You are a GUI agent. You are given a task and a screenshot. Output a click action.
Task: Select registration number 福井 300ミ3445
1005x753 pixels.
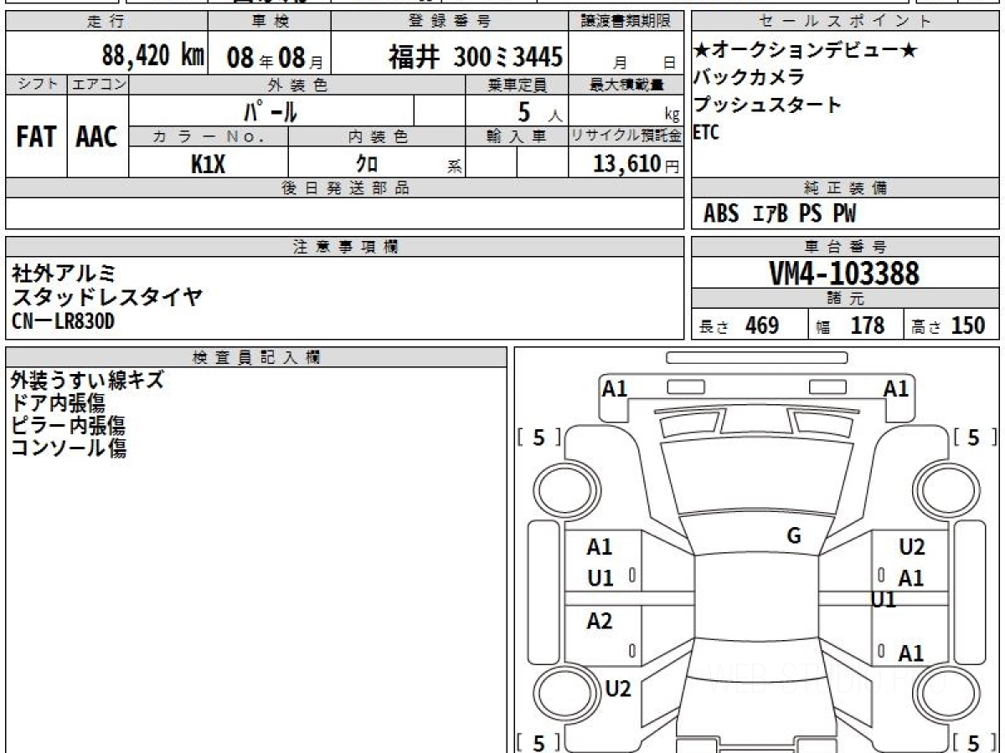click(475, 57)
